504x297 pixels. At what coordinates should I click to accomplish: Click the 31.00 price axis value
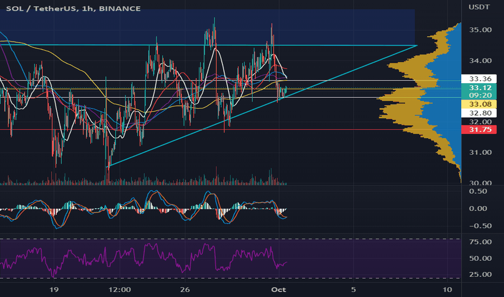click(480, 152)
